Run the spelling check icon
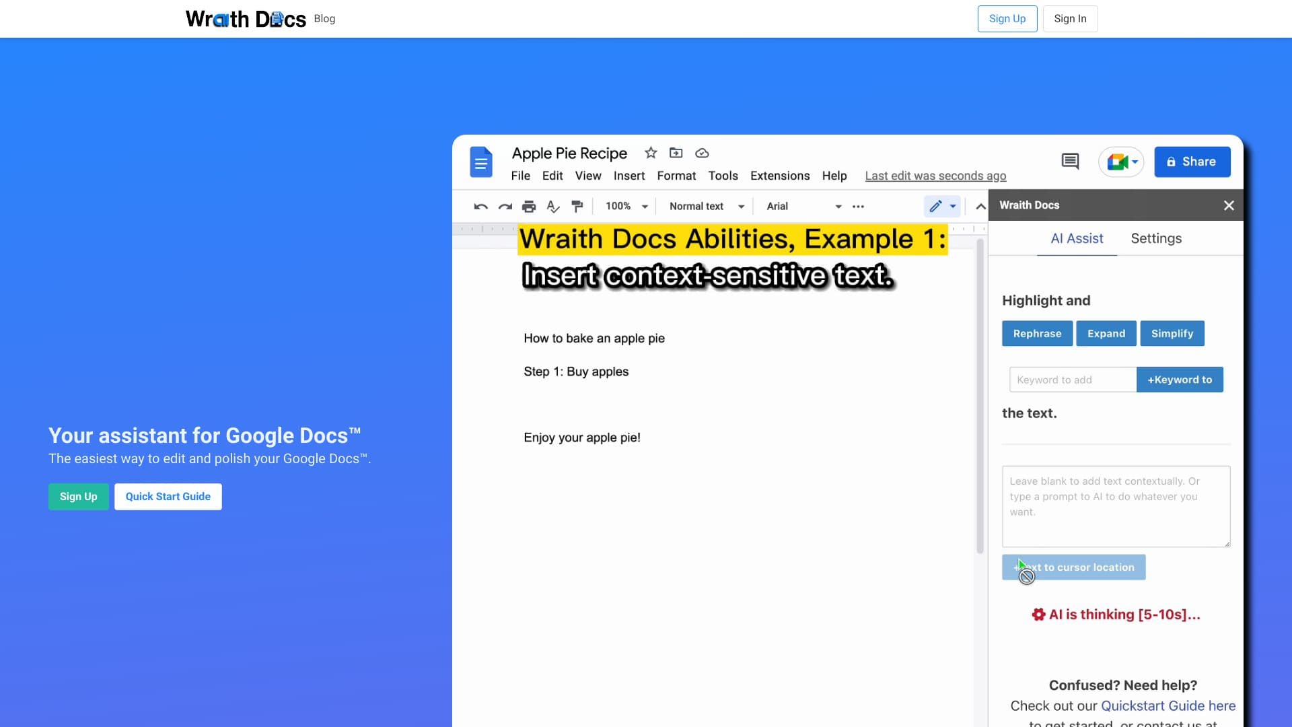This screenshot has height=727, width=1292. [x=553, y=206]
